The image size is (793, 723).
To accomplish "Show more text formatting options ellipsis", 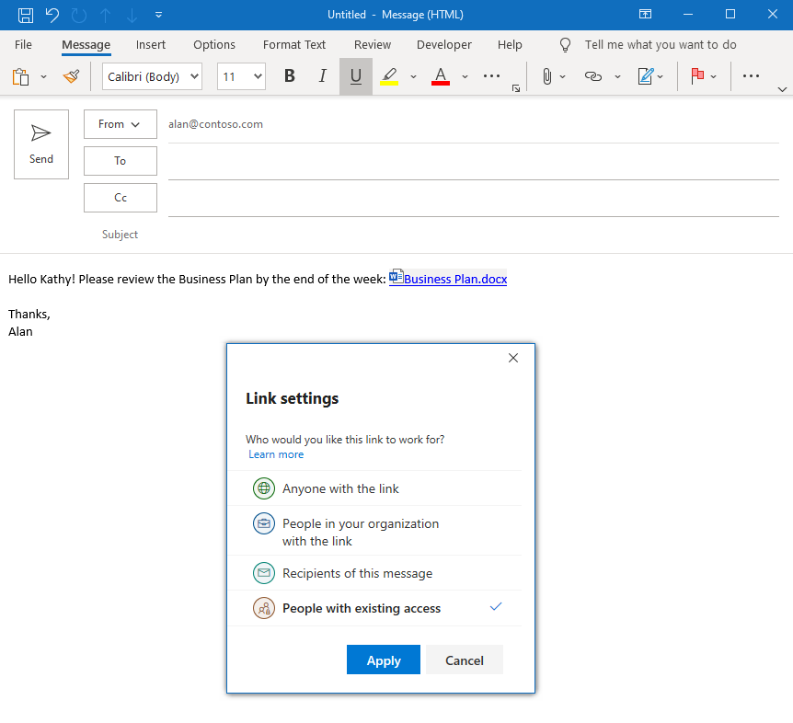I will click(x=491, y=76).
